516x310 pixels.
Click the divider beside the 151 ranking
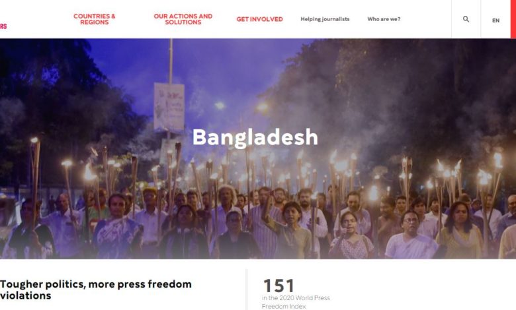(x=247, y=290)
